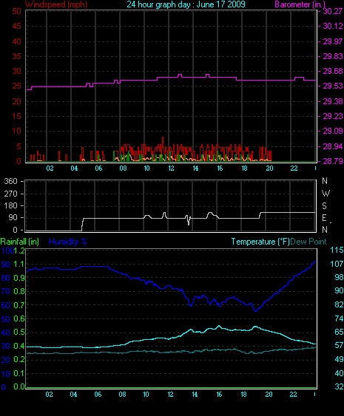
Task: Click temperature axis value 82
Action: coord(339,304)
